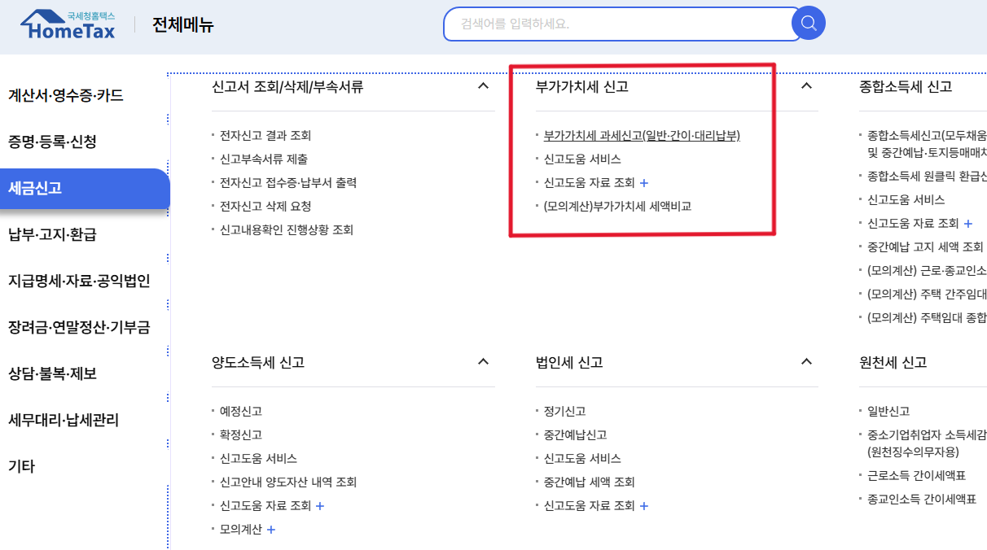987x550 pixels.
Task: Collapse the 부가가치세 신고 section chevron
Action: (806, 86)
